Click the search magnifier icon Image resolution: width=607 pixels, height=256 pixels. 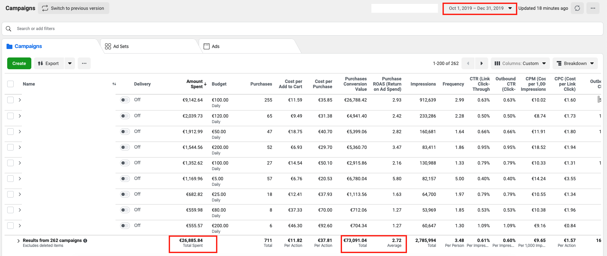(9, 29)
